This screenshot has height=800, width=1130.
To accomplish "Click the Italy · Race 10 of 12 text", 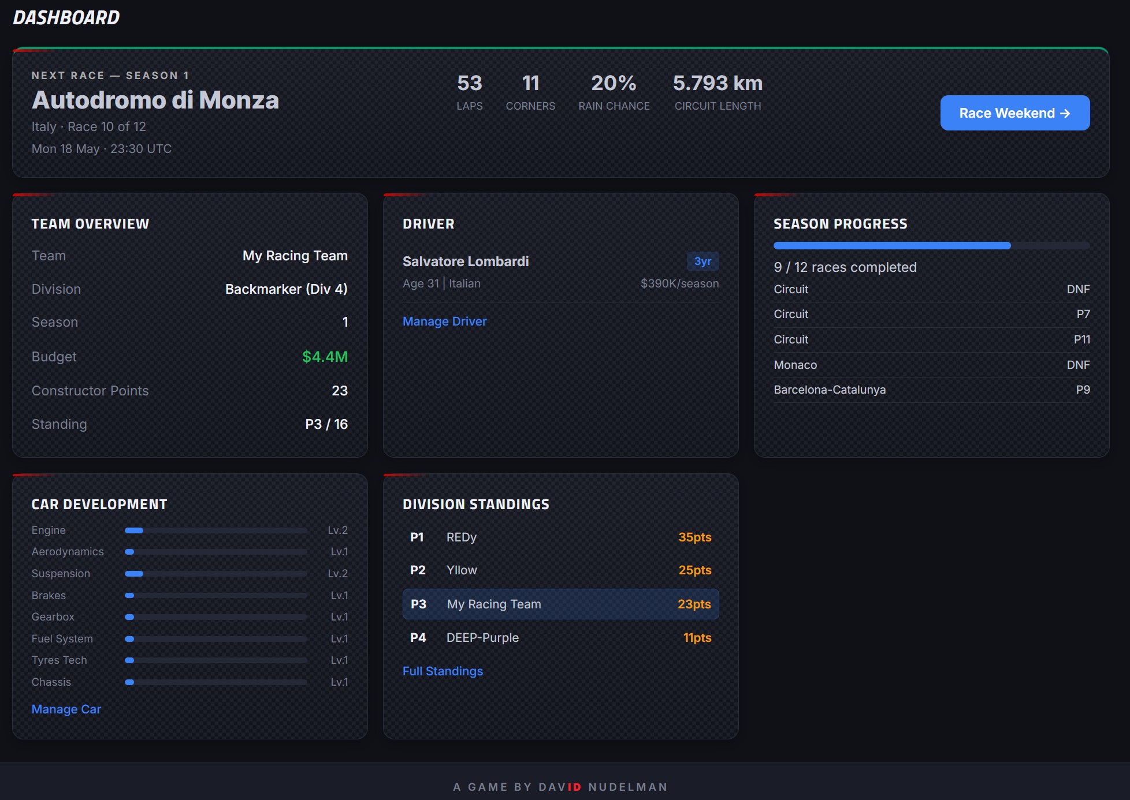I will (89, 126).
